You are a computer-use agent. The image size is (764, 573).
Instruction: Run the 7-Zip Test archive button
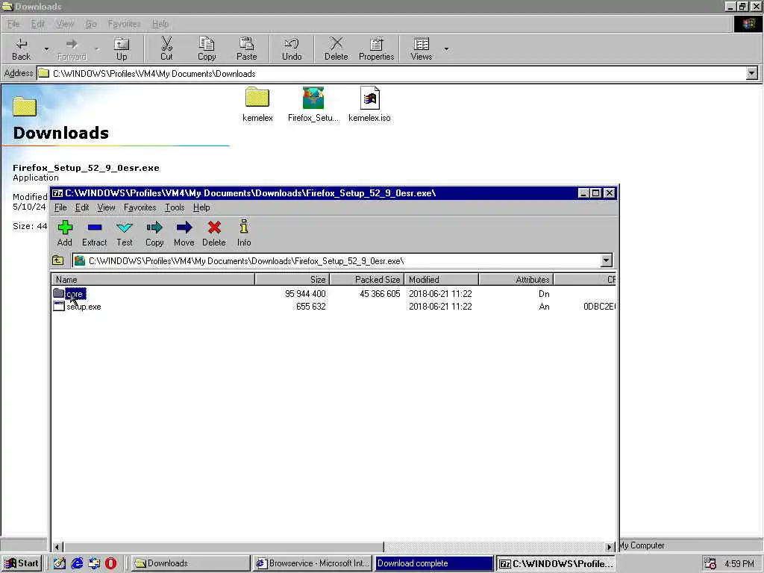point(125,234)
